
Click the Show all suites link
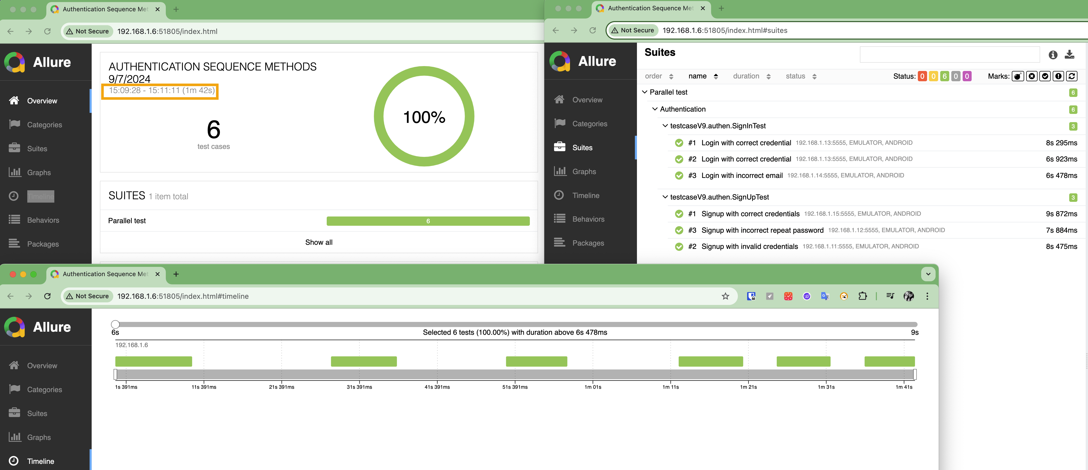(318, 242)
